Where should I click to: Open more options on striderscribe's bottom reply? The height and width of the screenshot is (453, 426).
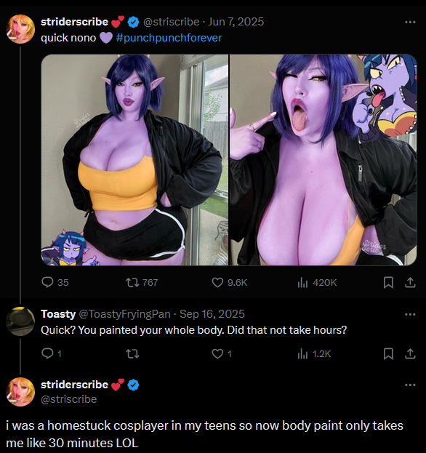(x=410, y=385)
